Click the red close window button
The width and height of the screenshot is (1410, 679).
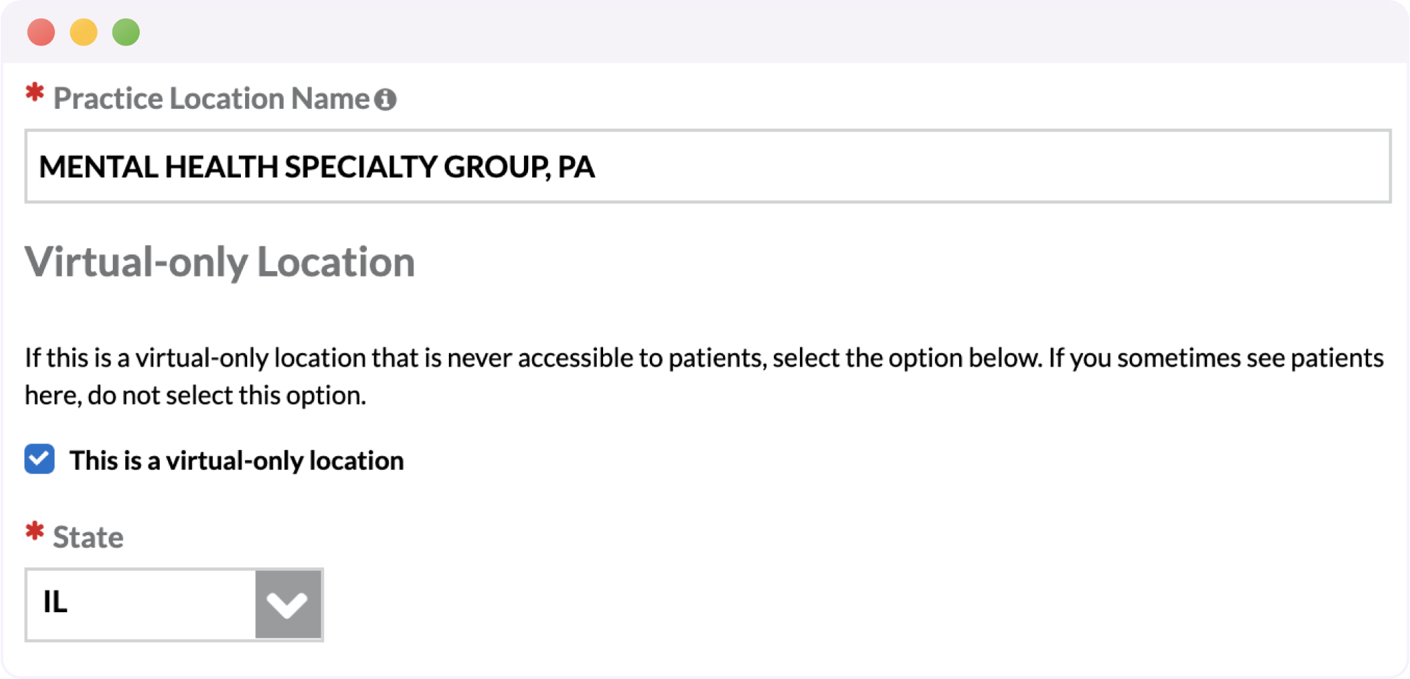(x=41, y=32)
